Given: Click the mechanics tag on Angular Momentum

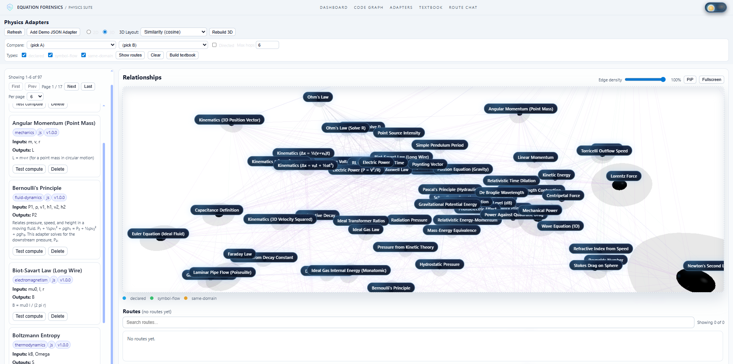Looking at the screenshot, I should tap(24, 133).
